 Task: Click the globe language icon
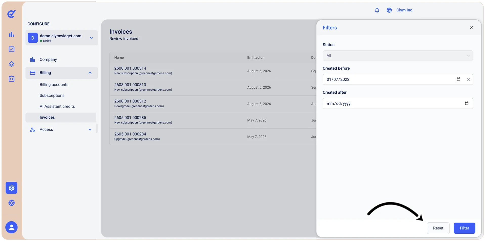tap(389, 10)
